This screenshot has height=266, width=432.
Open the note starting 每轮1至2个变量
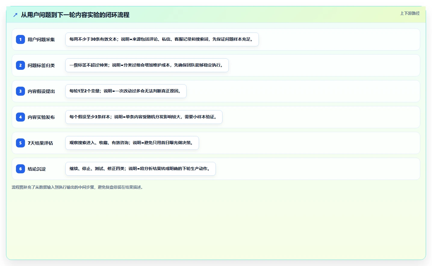(126, 91)
